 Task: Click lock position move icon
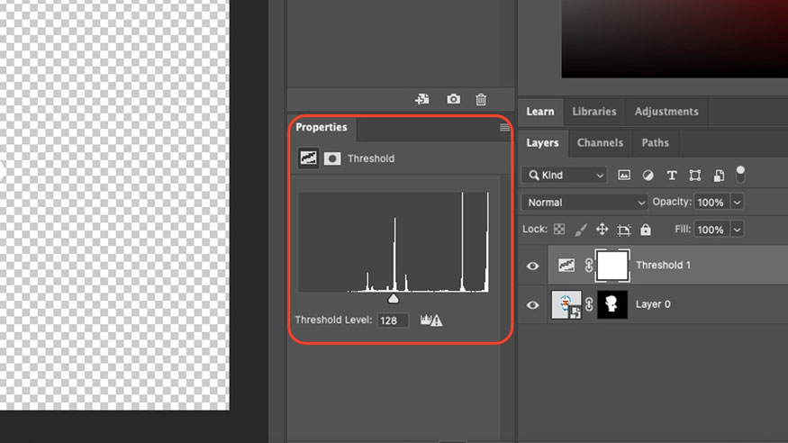tap(602, 230)
